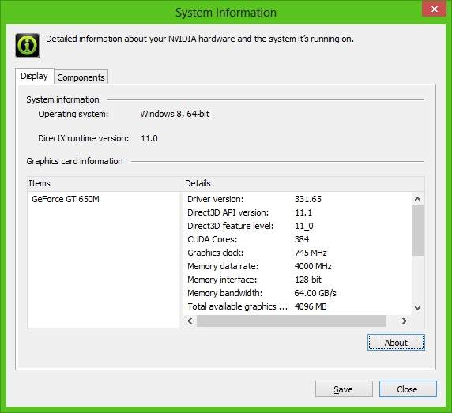Click the Close button
Screen dimensions: 452x413
(408, 389)
